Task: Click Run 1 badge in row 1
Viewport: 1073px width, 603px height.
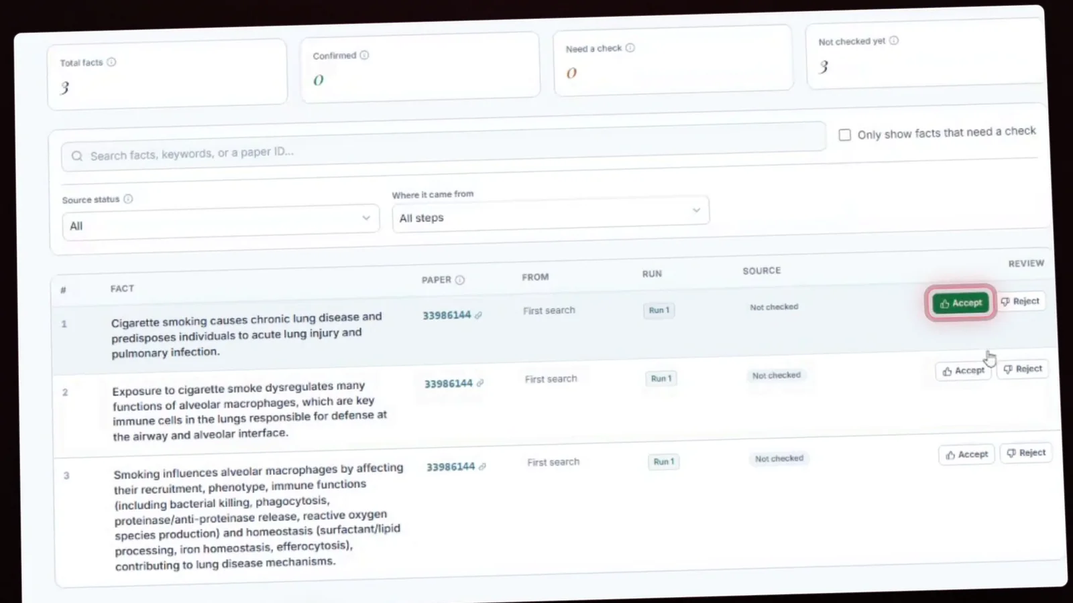Action: point(659,310)
